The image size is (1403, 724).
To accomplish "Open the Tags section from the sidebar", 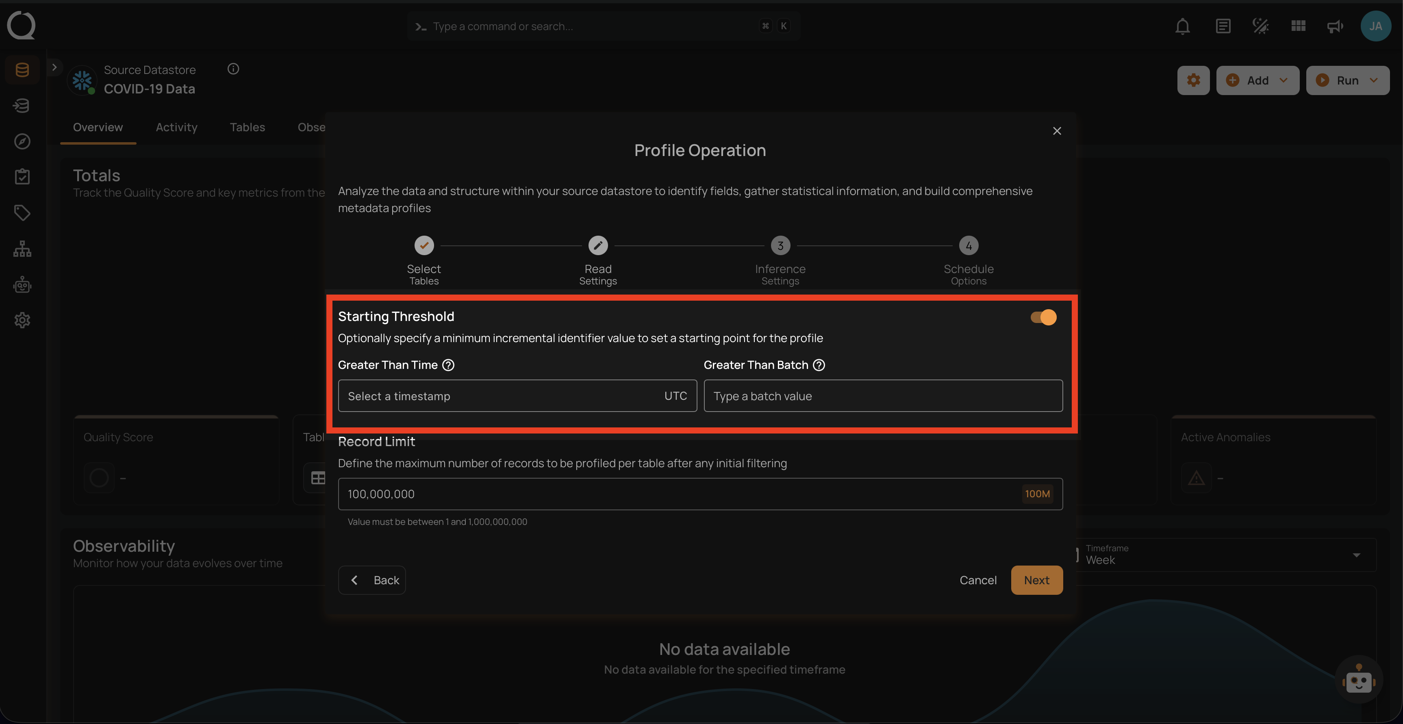I will tap(22, 213).
